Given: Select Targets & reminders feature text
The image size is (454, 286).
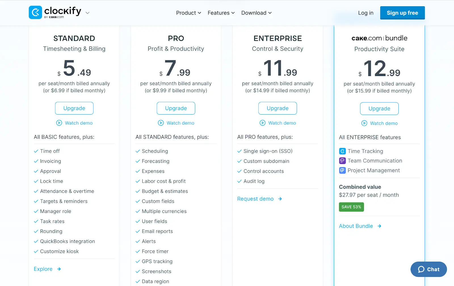Looking at the screenshot, I should click(x=64, y=201).
